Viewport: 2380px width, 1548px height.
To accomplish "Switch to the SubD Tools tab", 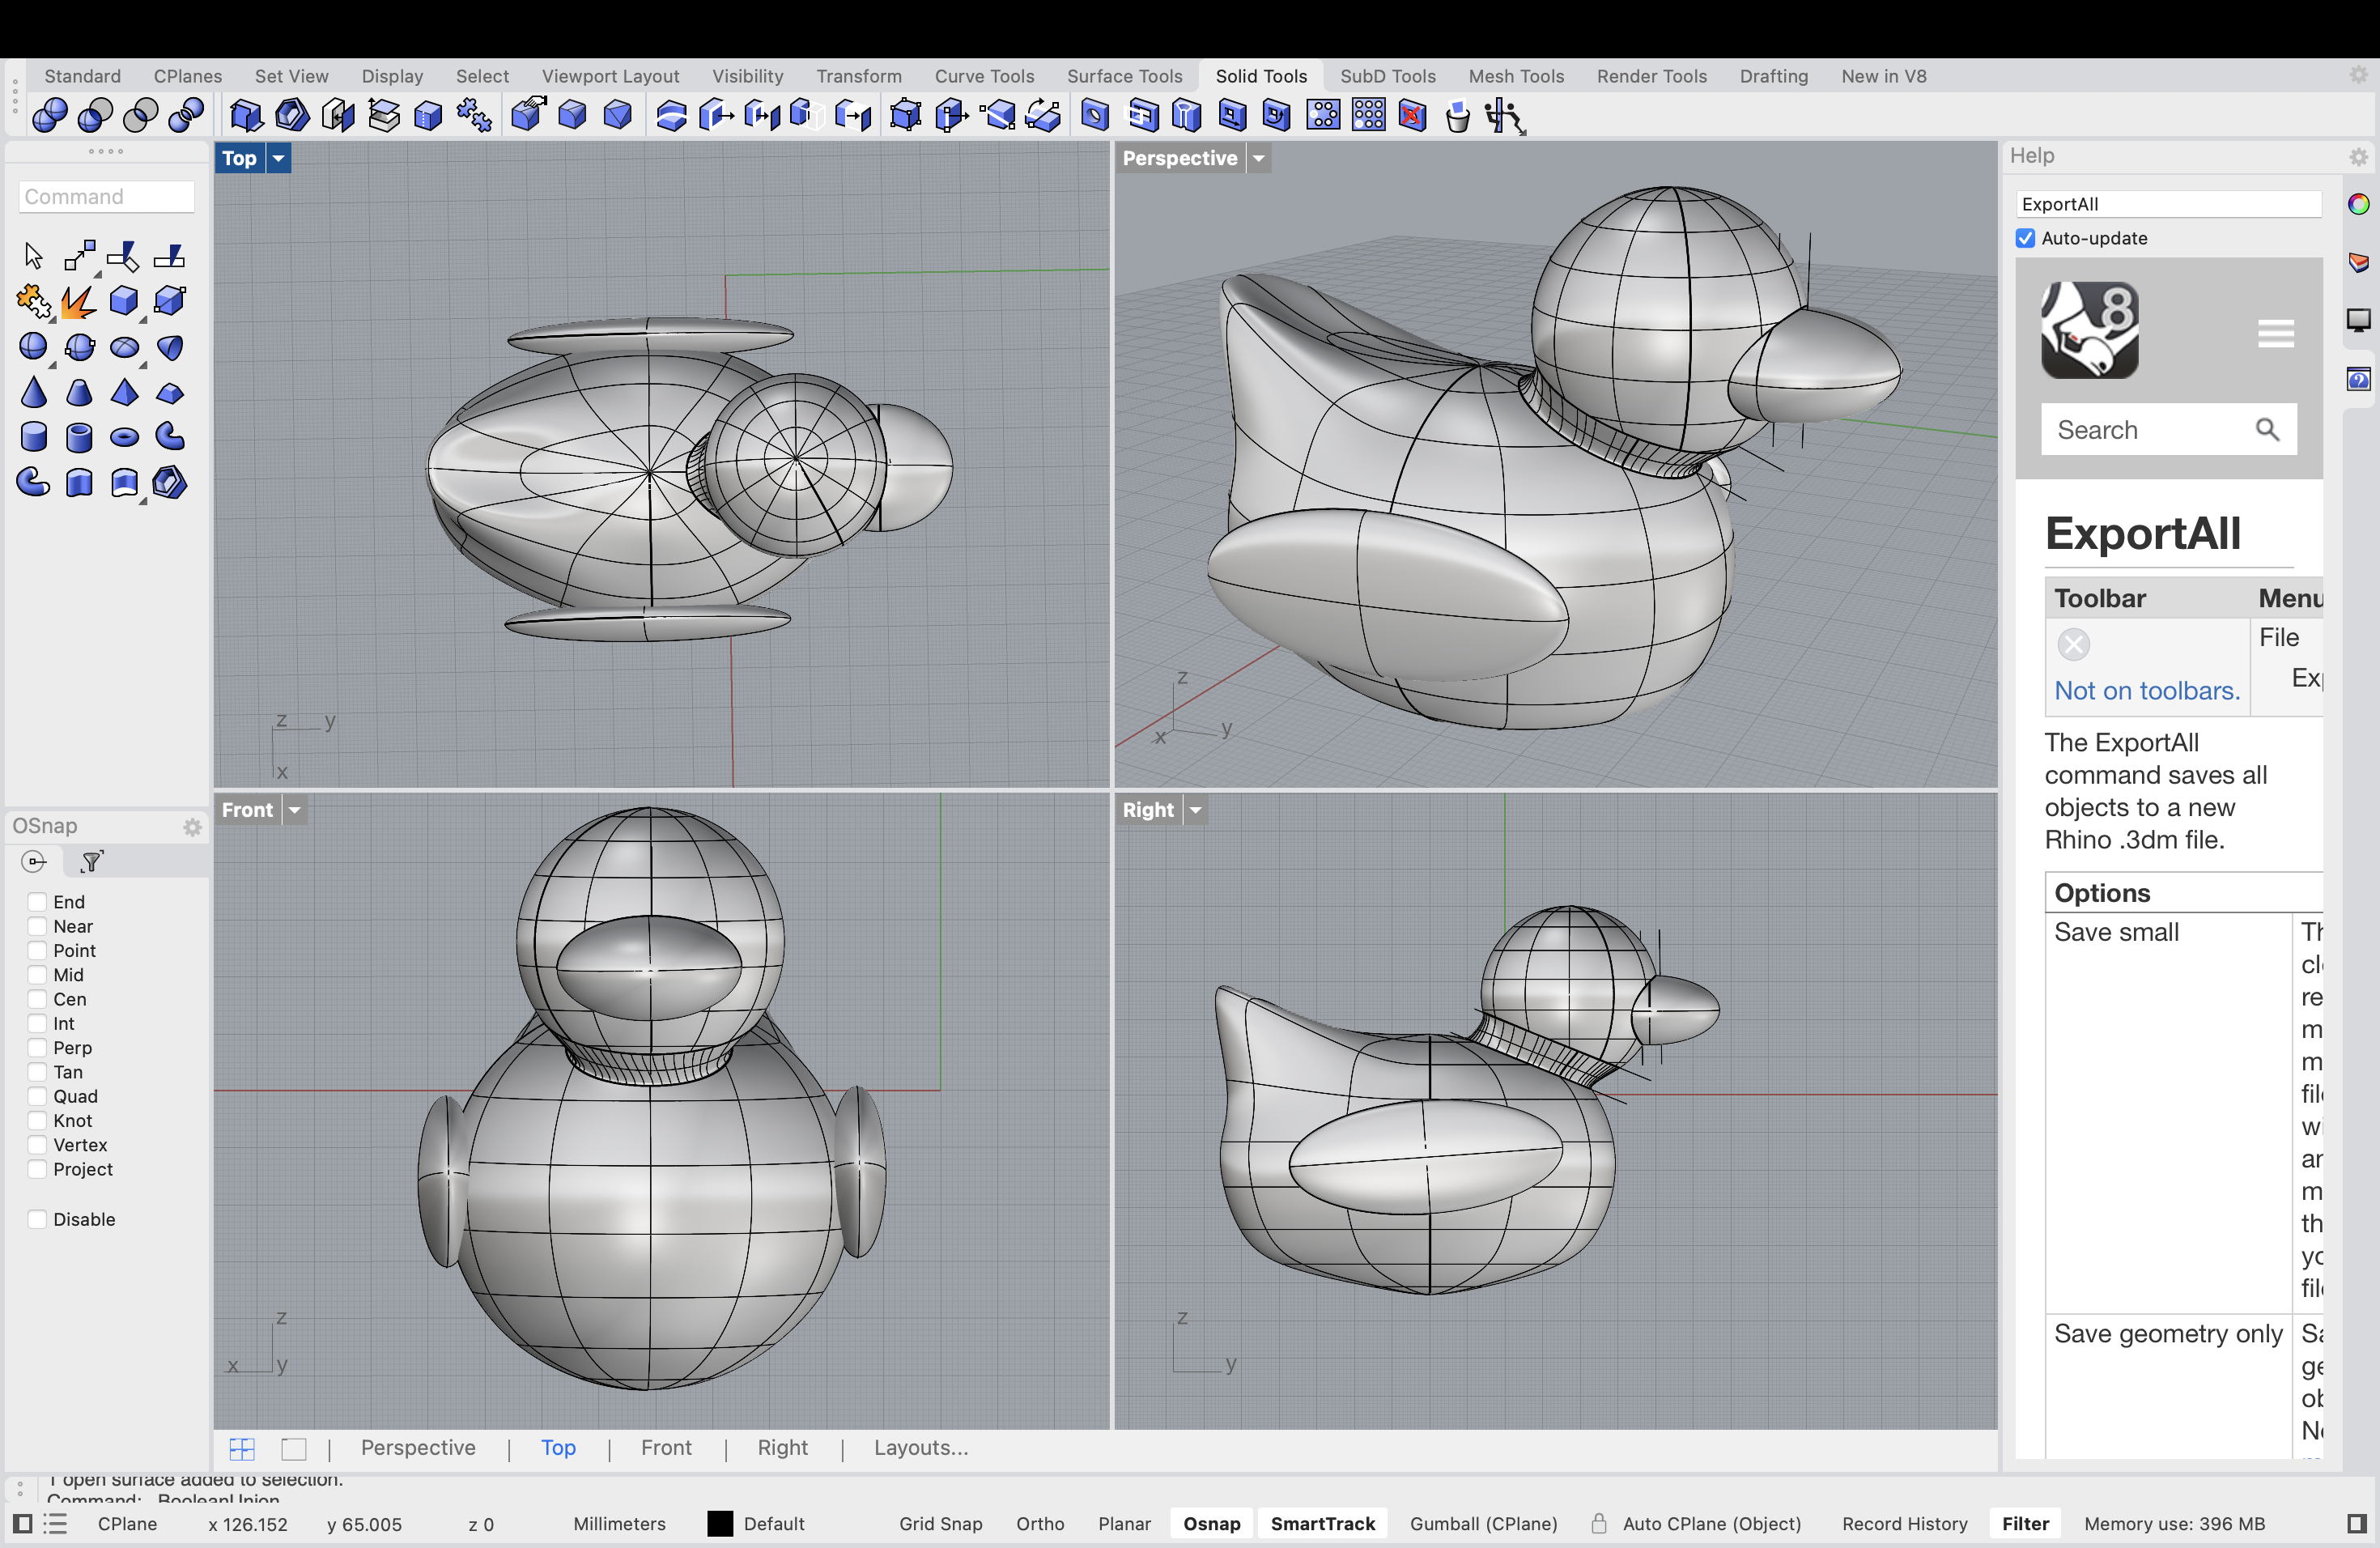I will pyautogui.click(x=1387, y=76).
